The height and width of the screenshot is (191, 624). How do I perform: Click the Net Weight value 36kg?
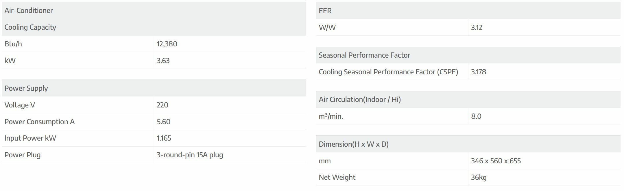click(x=479, y=177)
